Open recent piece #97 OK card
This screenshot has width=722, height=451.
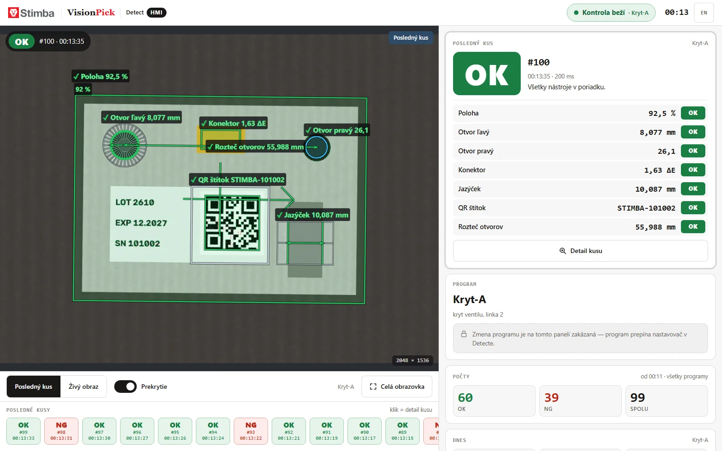tap(99, 431)
